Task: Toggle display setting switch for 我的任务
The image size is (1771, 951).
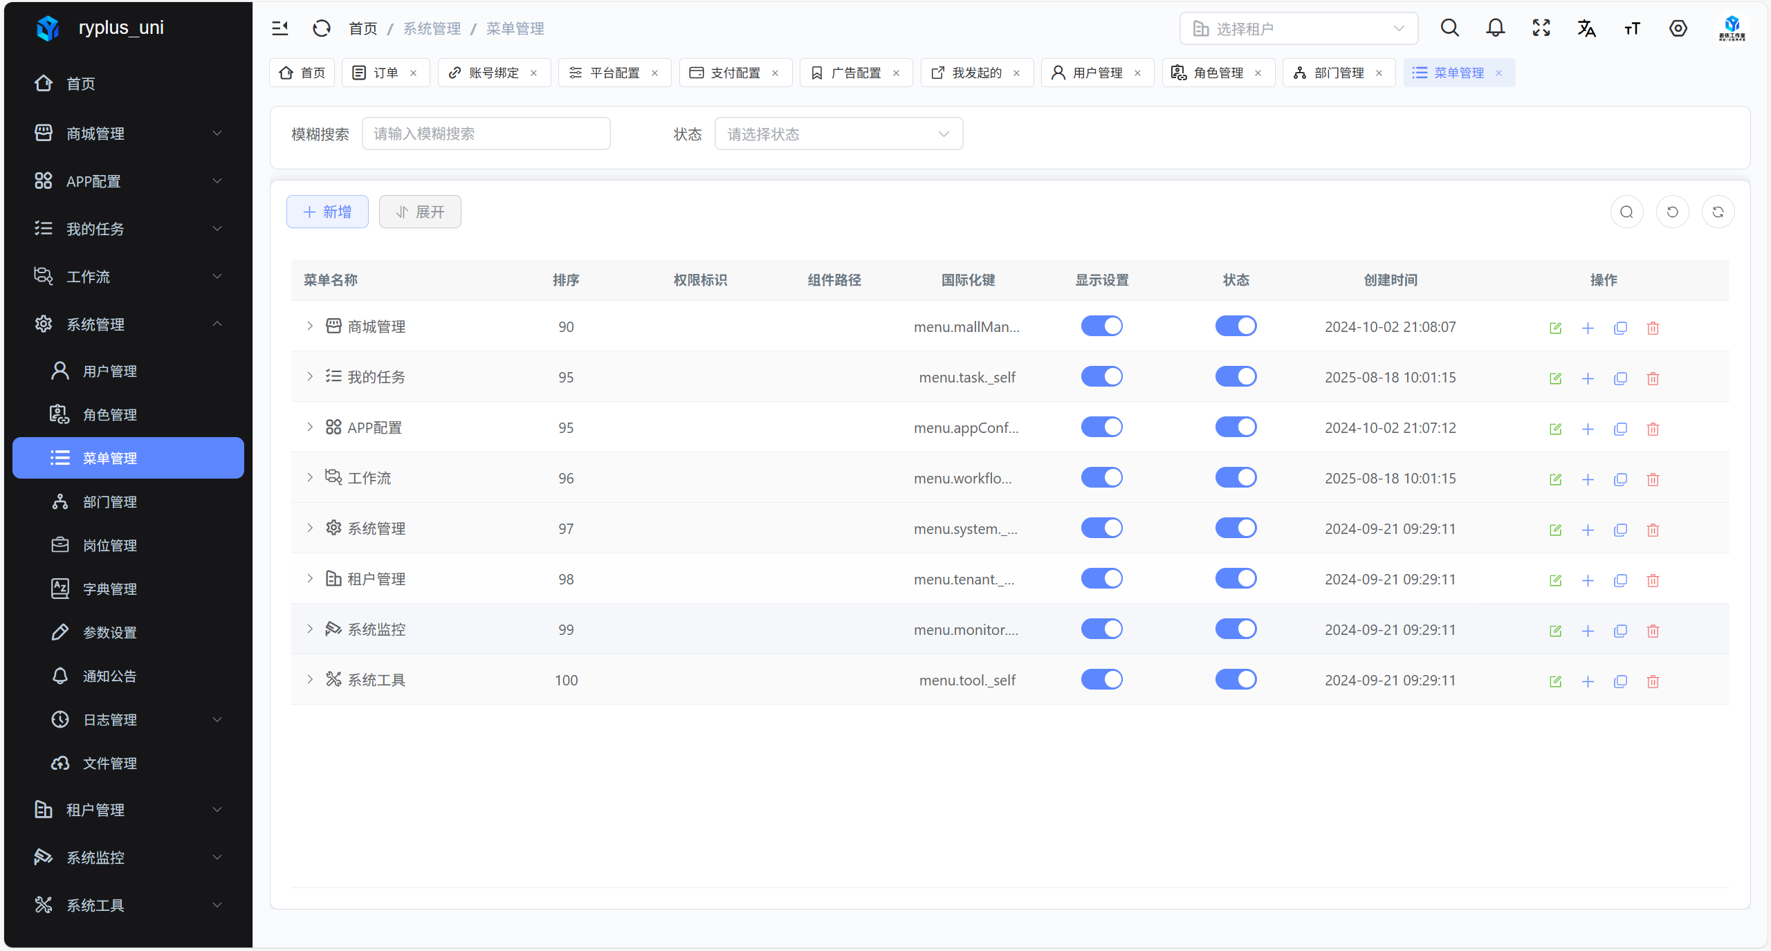Action: (1101, 377)
